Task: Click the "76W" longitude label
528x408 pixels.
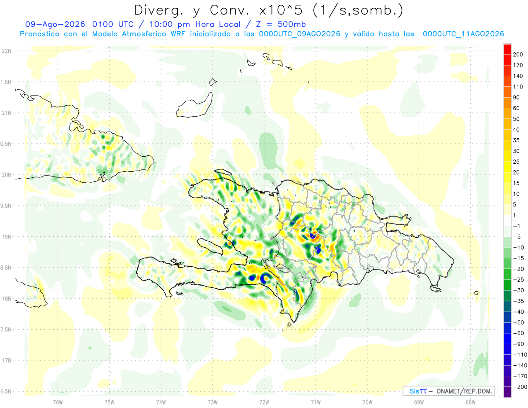Action: click(58, 402)
